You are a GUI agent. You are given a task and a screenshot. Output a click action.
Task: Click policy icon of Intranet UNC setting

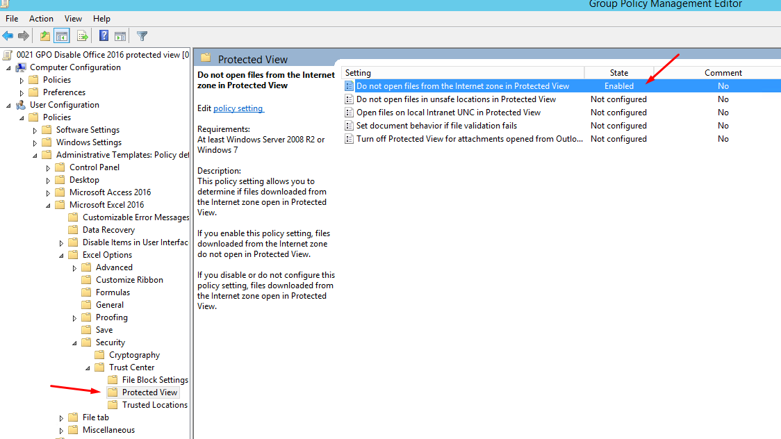coord(350,113)
